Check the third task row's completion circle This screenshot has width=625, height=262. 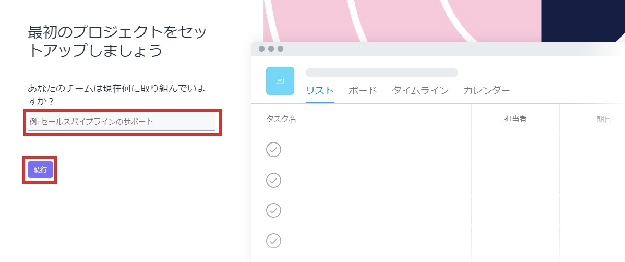[x=273, y=210]
